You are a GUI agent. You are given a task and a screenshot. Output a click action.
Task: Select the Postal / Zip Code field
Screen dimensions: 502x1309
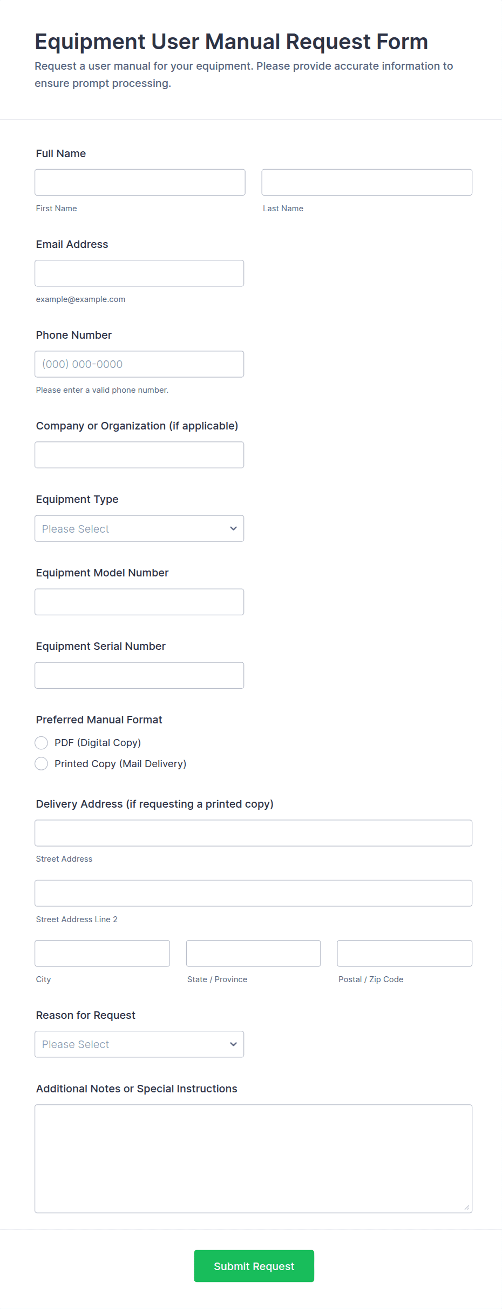tap(404, 954)
